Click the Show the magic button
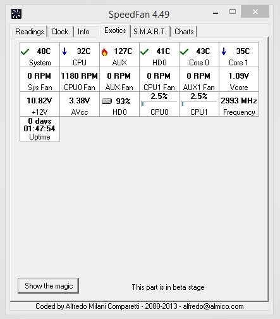This screenshot has height=319, width=280. [49, 286]
